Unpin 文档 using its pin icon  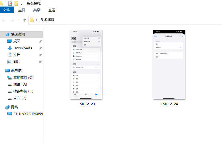(x=40, y=55)
